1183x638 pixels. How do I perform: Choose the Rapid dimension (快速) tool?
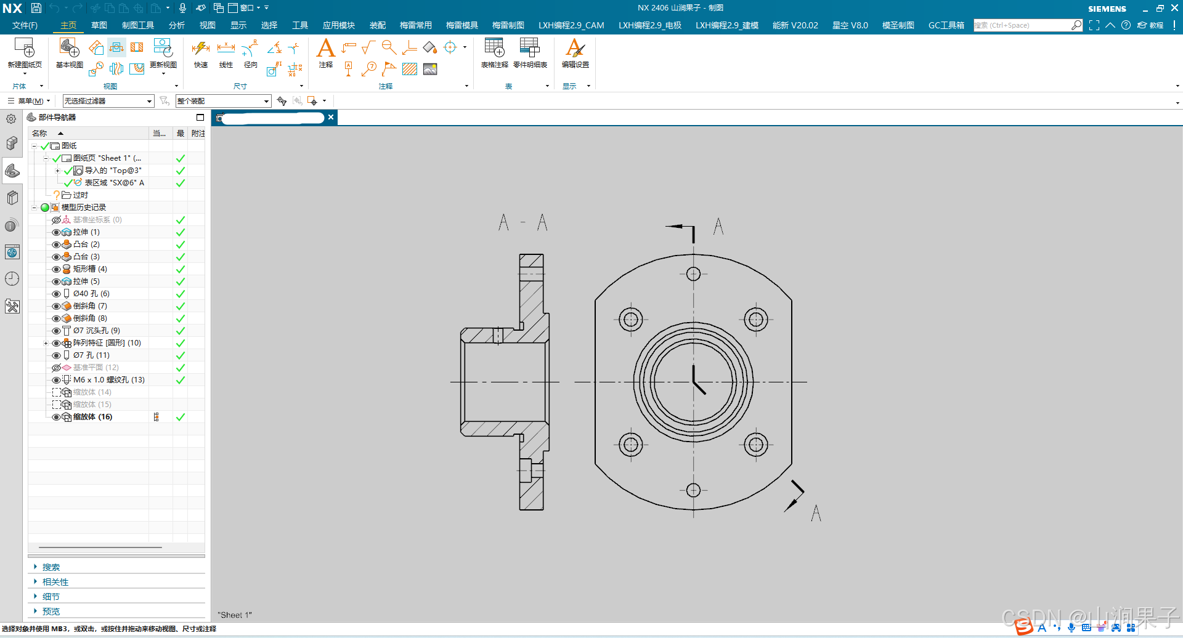tap(201, 48)
